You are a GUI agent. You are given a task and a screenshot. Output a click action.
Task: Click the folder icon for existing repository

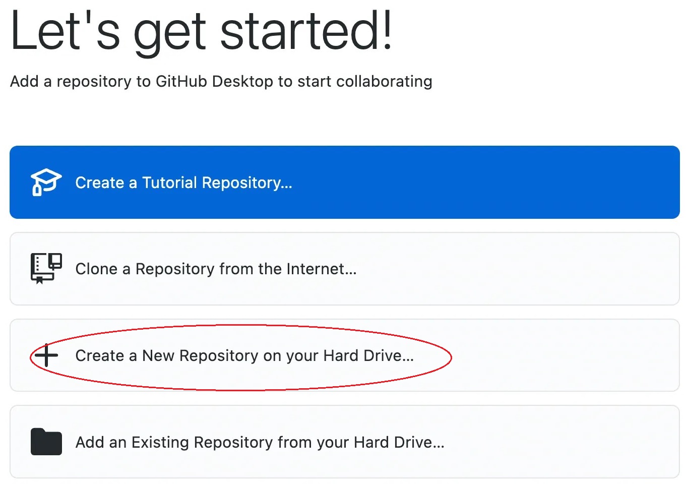pos(46,442)
